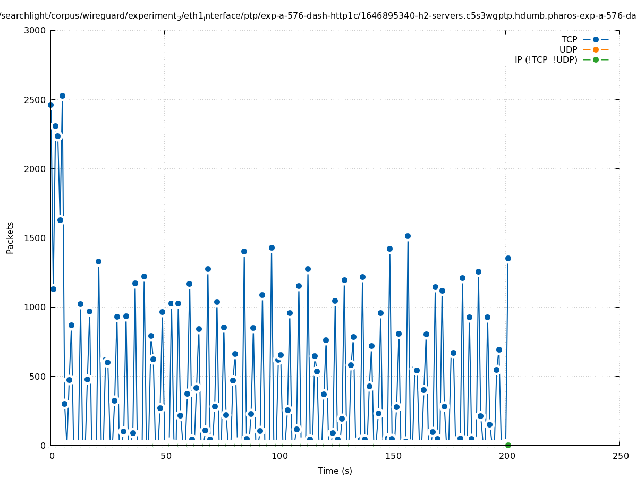Click the 250 x-axis tick label

(620, 456)
